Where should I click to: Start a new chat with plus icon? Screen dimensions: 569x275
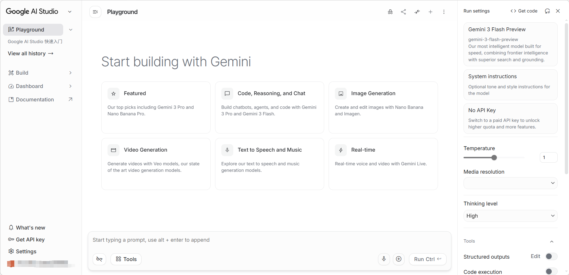point(430,12)
